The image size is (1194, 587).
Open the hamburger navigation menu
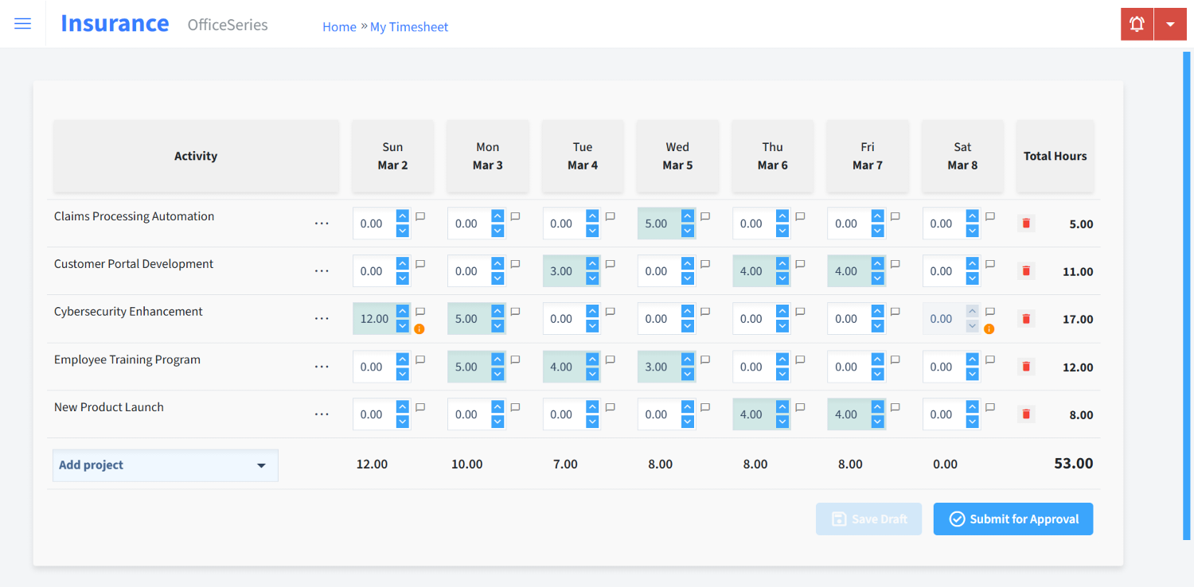coord(23,24)
